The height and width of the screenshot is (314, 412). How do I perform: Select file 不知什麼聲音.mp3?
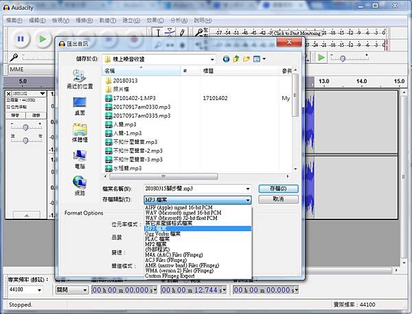131,142
